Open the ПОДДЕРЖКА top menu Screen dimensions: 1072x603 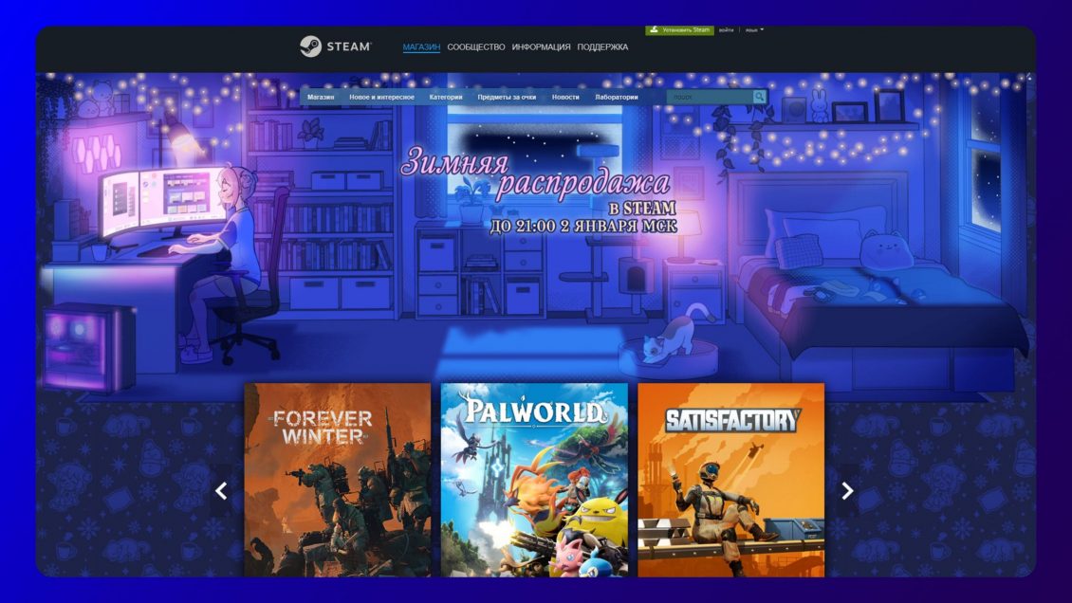(x=602, y=47)
